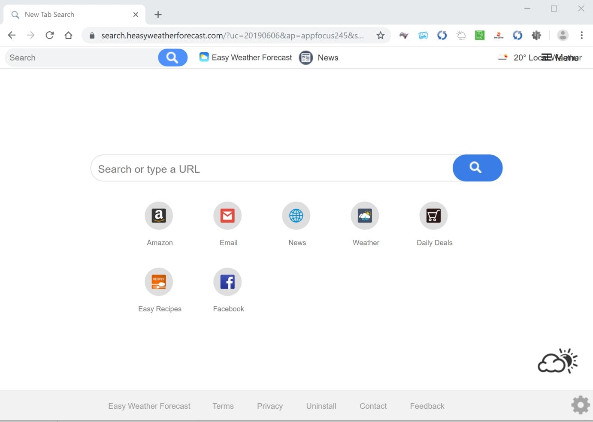Focus the Search or type a URL field
Image resolution: width=593 pixels, height=422 pixels.
pos(272,168)
